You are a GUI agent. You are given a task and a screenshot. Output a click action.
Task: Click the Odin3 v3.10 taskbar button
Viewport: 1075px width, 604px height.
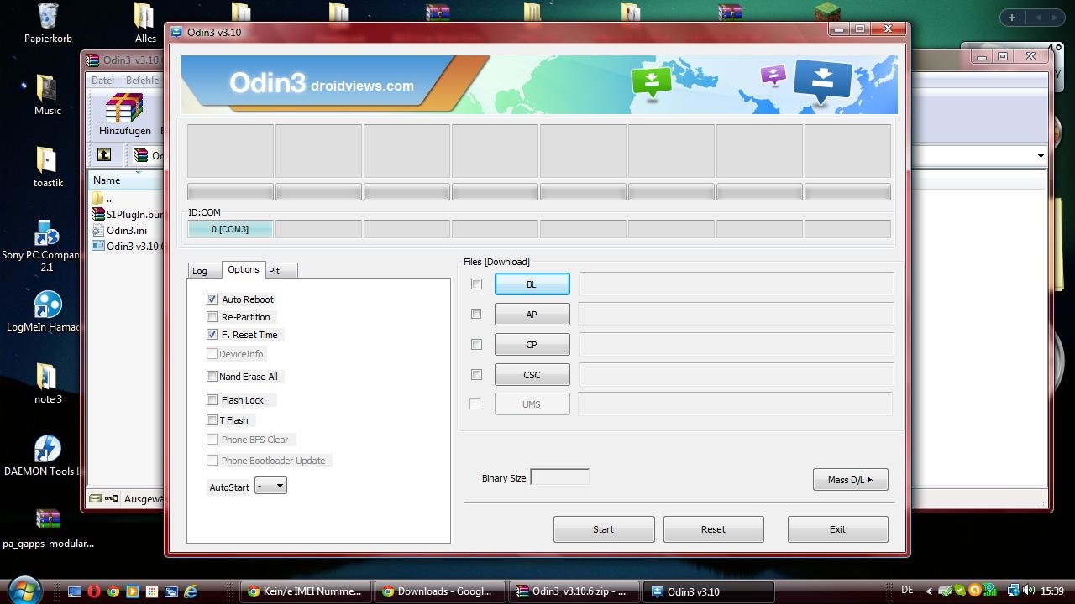click(708, 591)
